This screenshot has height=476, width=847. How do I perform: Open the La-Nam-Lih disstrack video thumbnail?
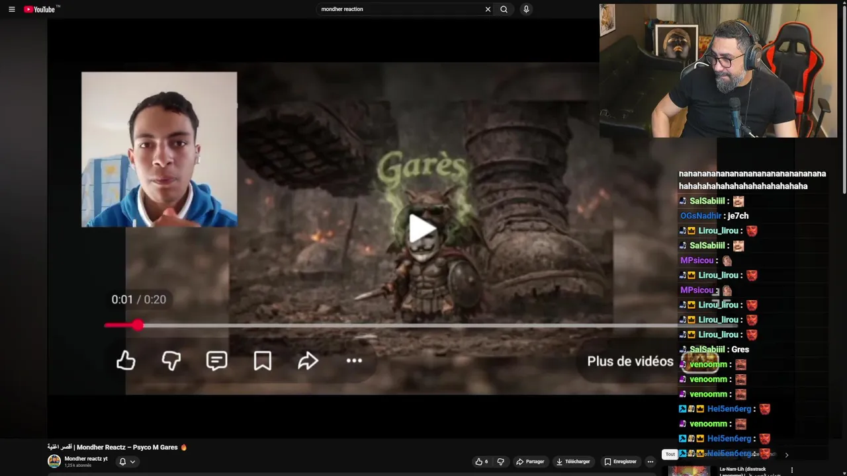coord(689,471)
